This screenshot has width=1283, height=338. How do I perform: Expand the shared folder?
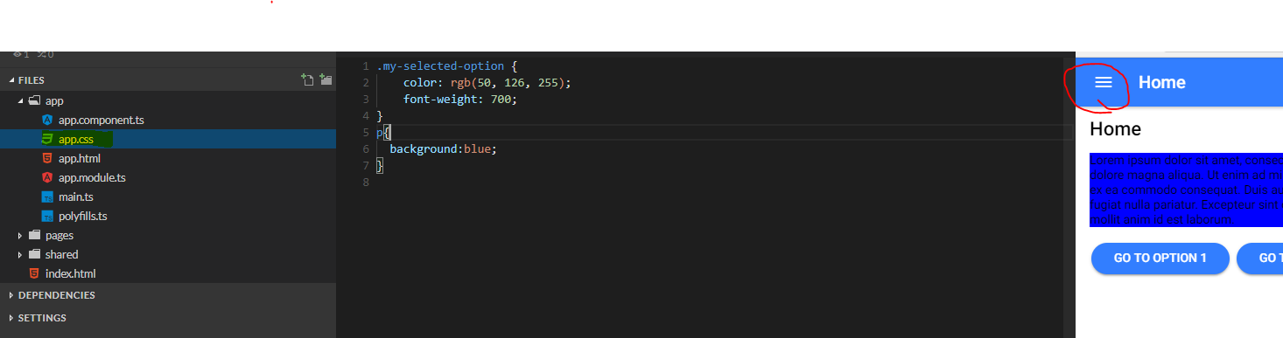pyautogui.click(x=21, y=254)
